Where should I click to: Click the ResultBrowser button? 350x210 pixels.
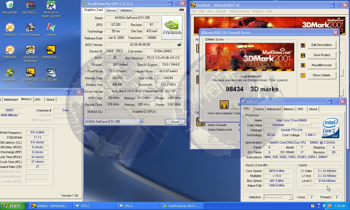coord(322,65)
